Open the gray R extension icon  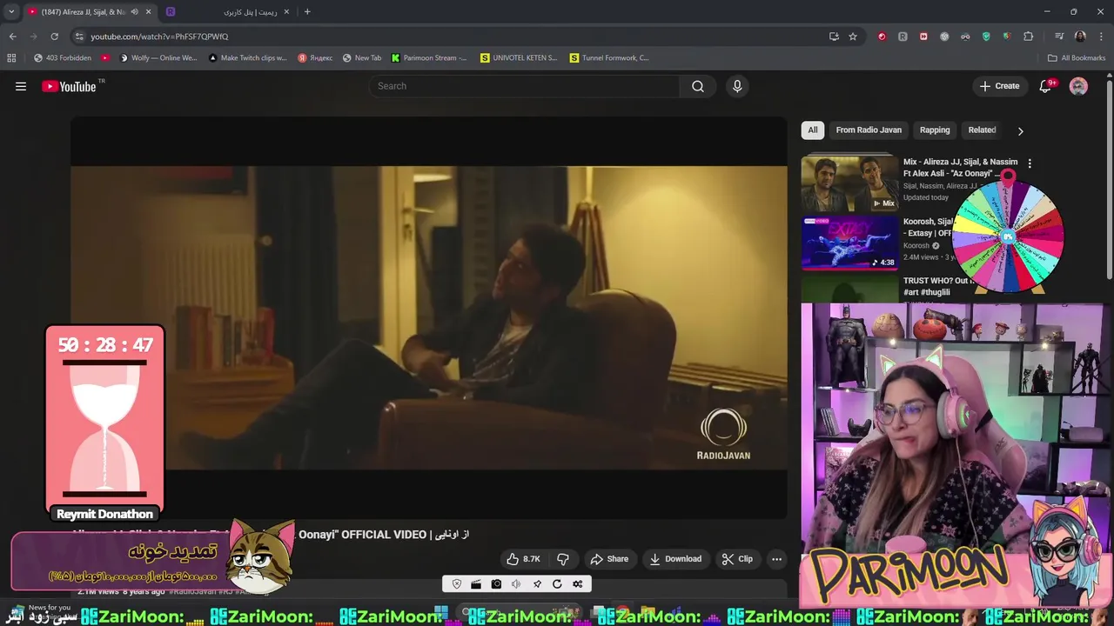click(903, 37)
